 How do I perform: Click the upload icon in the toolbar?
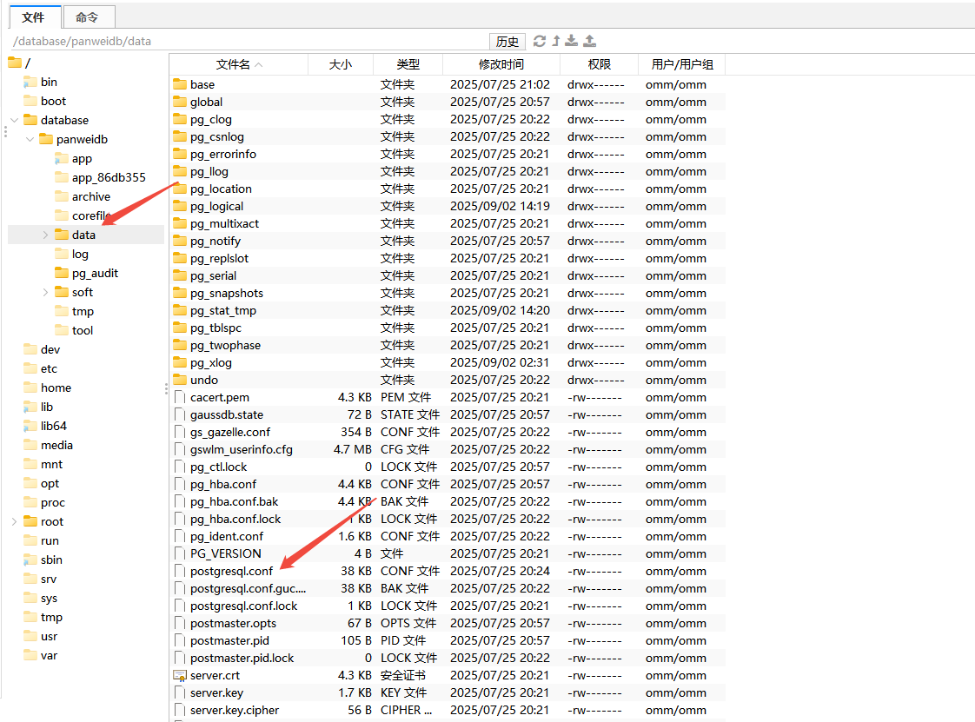(589, 41)
